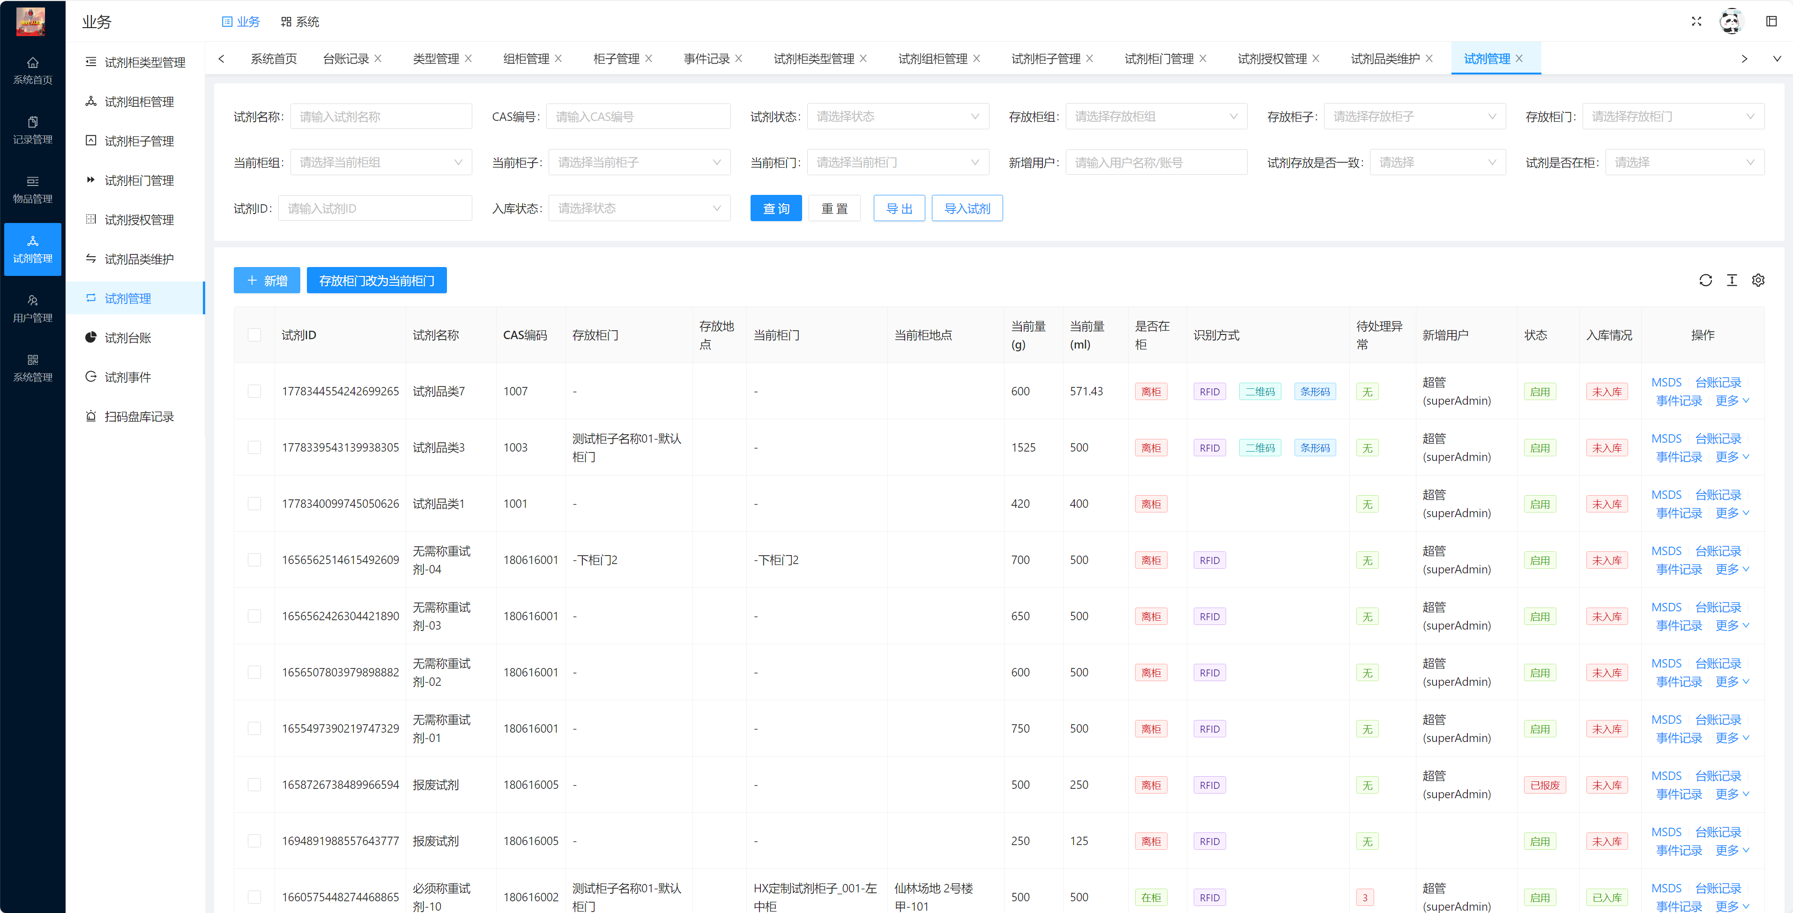
Task: Open the 当前柜组 dropdown
Action: coord(381,162)
